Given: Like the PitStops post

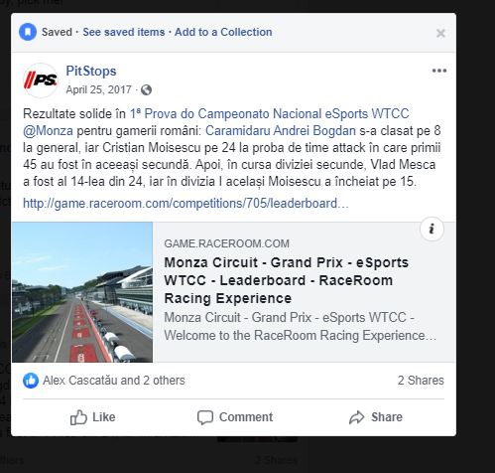Looking at the screenshot, I should (92, 417).
